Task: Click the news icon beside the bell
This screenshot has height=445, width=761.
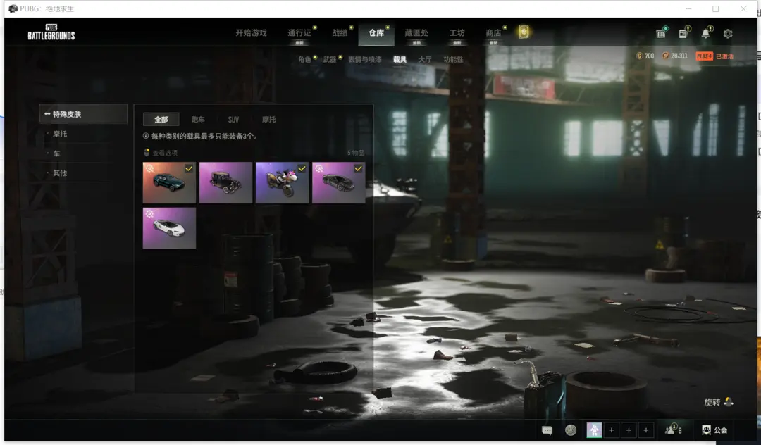Action: (x=683, y=34)
